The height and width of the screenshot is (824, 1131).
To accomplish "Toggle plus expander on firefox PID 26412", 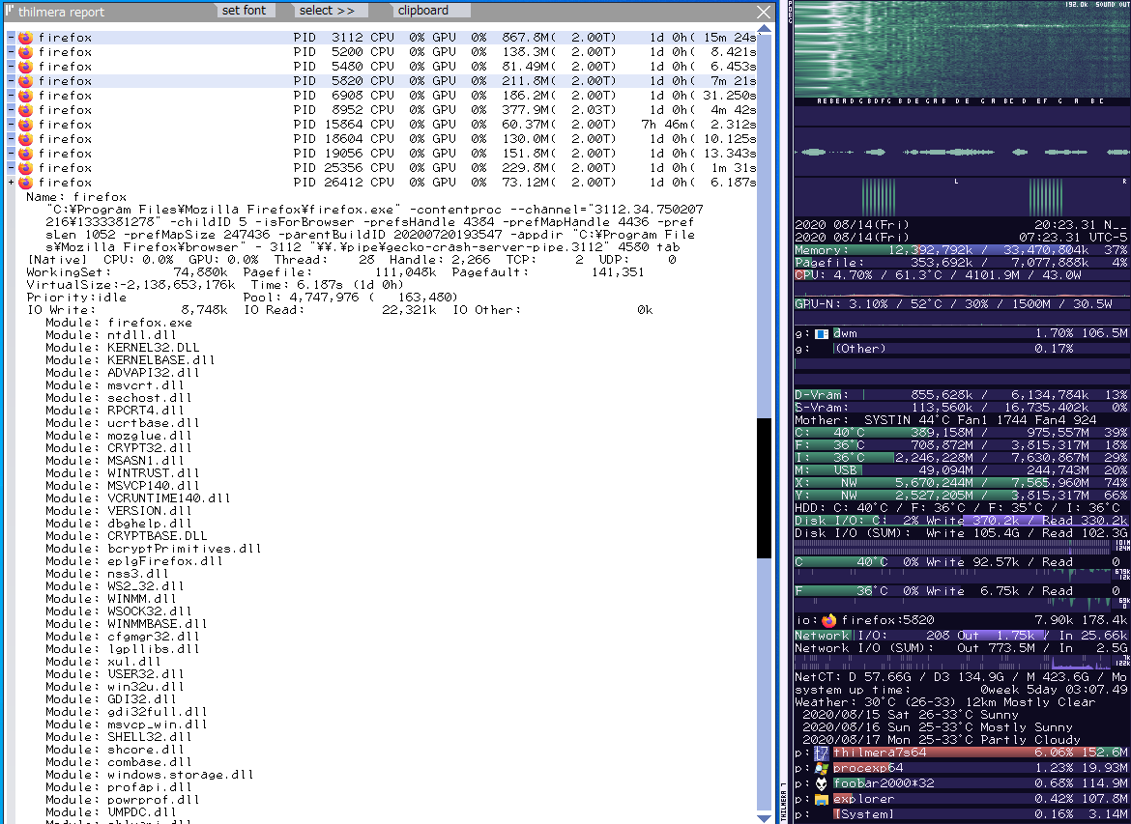I will (11, 182).
